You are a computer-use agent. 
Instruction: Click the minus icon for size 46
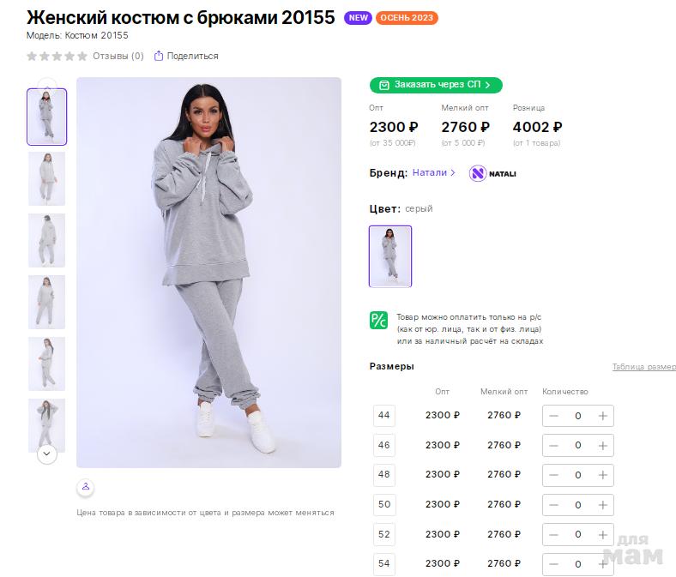(x=553, y=446)
